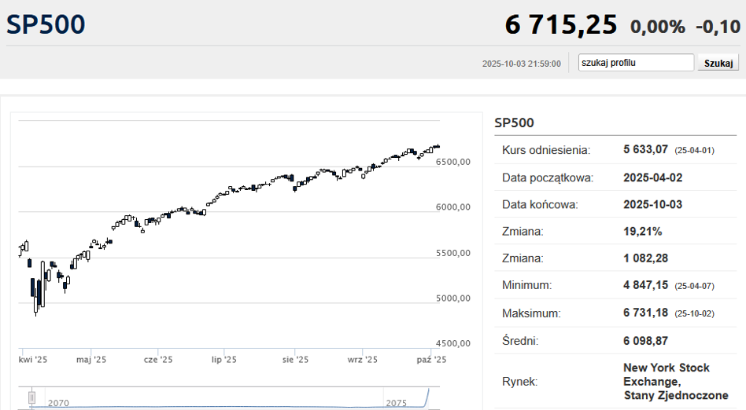Click the 'szukaj profilu' search field
Screen dimensions: 746x410
pos(636,63)
